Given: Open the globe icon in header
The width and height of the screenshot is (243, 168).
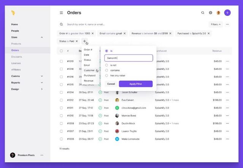Looking at the screenshot, I should pyautogui.click(x=210, y=13).
